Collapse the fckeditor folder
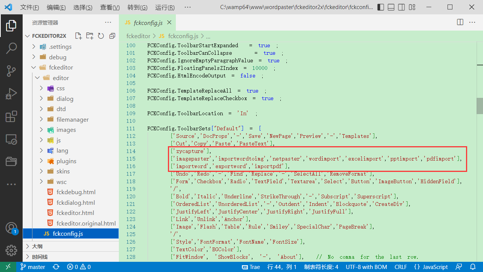 (x=61, y=67)
